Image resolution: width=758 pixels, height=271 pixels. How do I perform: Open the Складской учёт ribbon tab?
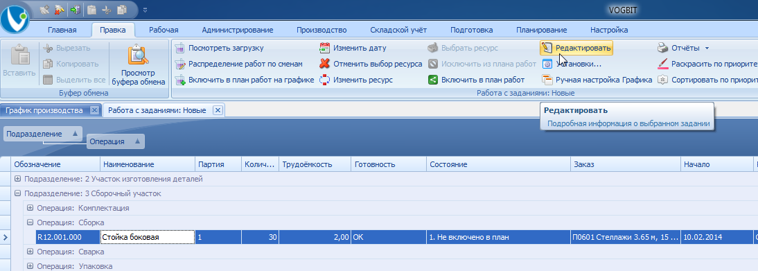point(398,30)
